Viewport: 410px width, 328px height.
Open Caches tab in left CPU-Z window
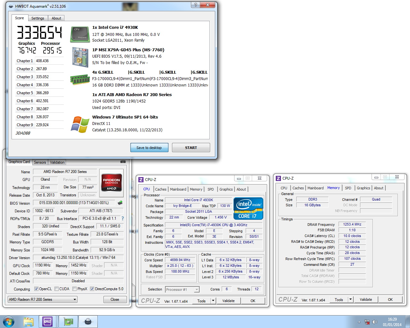pyautogui.click(x=161, y=189)
